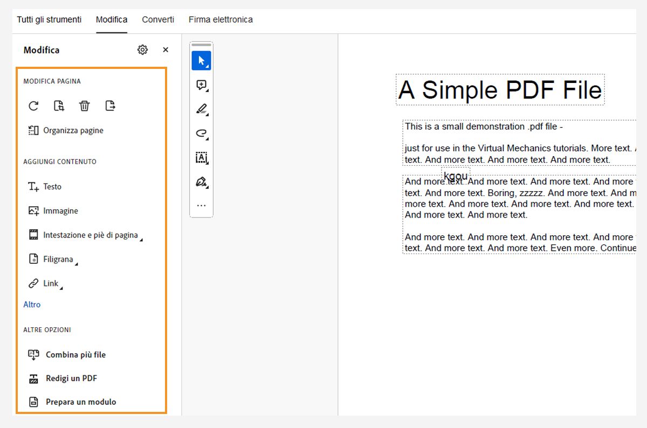Select the Modifica tab
Image resolution: width=647 pixels, height=428 pixels.
(112, 19)
